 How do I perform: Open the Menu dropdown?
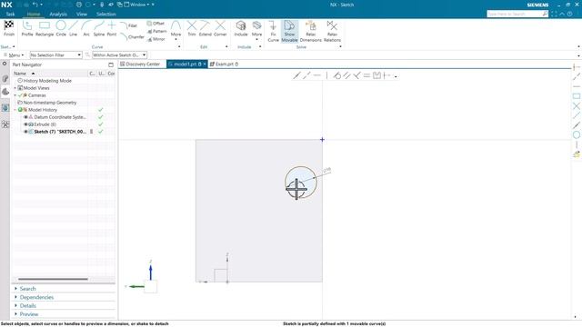pyautogui.click(x=15, y=54)
